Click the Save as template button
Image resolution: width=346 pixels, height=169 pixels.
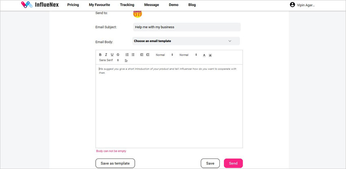(115, 163)
